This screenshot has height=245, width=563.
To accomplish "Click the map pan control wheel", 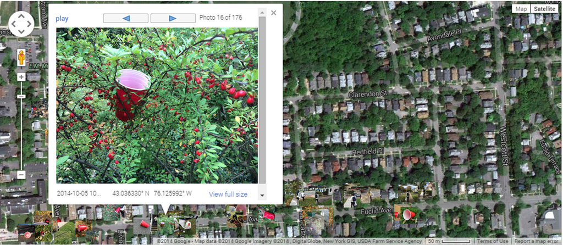I will point(21,24).
